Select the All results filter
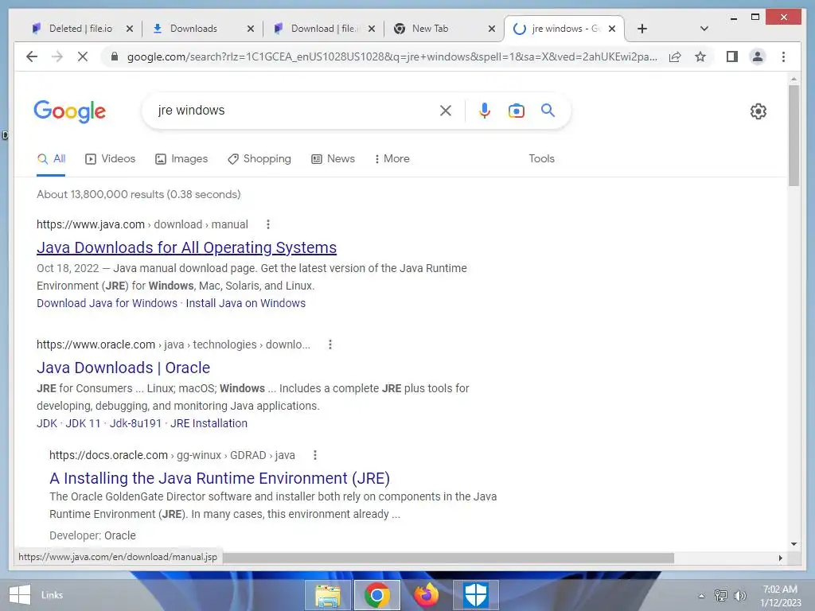 pos(51,159)
